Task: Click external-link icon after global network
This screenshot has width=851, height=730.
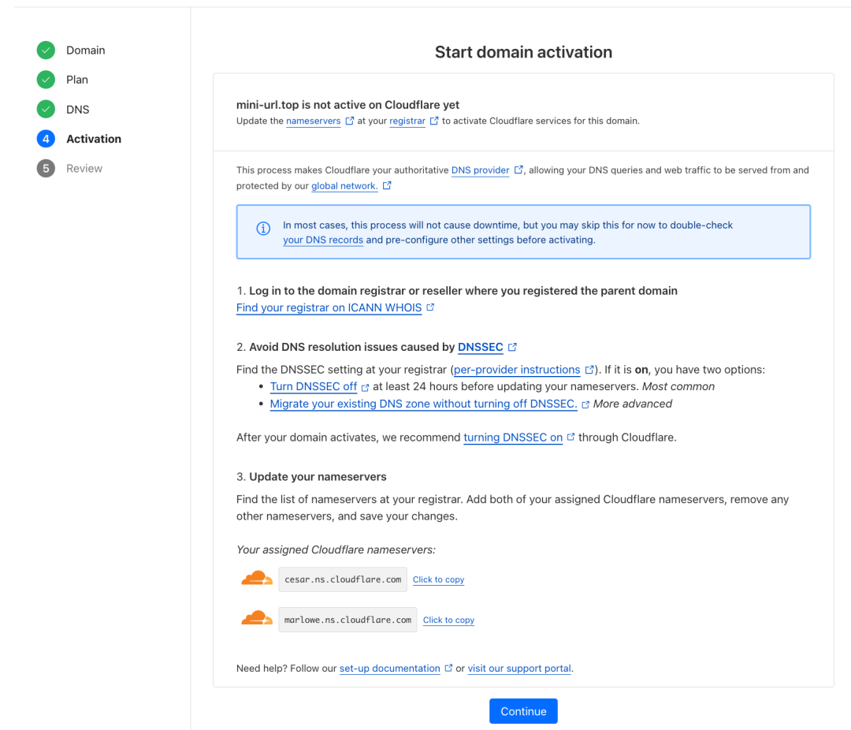Action: (387, 185)
